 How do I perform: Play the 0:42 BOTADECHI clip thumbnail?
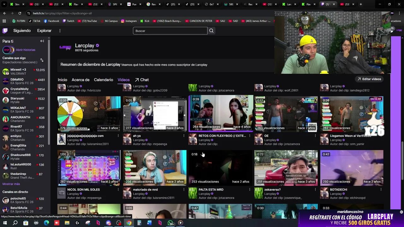(352, 167)
